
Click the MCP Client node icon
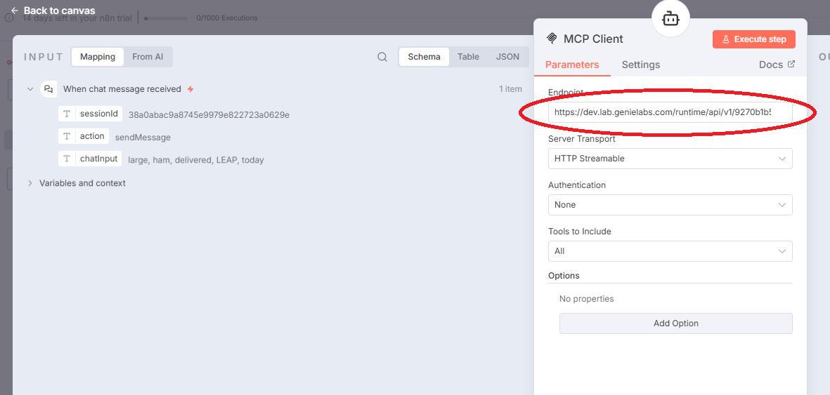552,39
